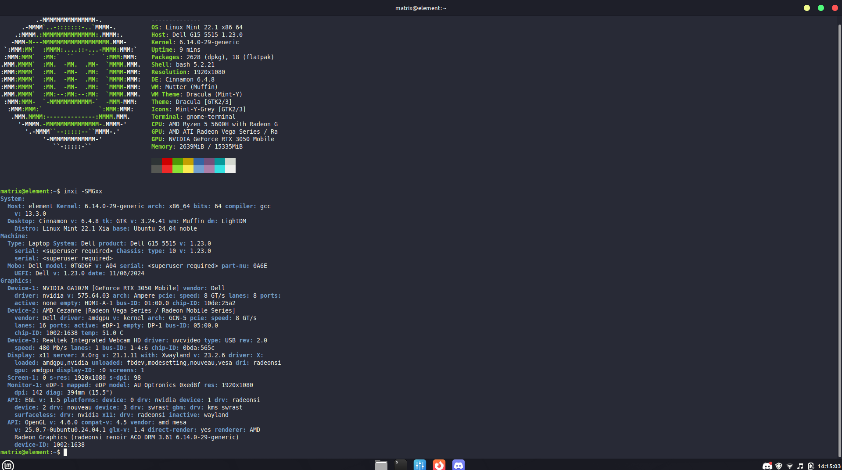842x470 pixels.
Task: Click the terminal's vertical scrollbar
Action: pyautogui.click(x=839, y=240)
